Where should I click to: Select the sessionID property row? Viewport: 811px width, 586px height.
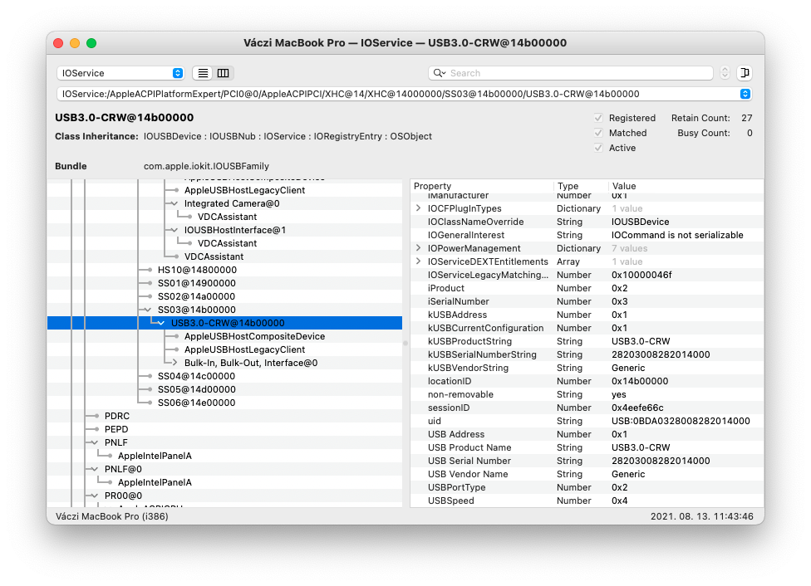pos(587,408)
